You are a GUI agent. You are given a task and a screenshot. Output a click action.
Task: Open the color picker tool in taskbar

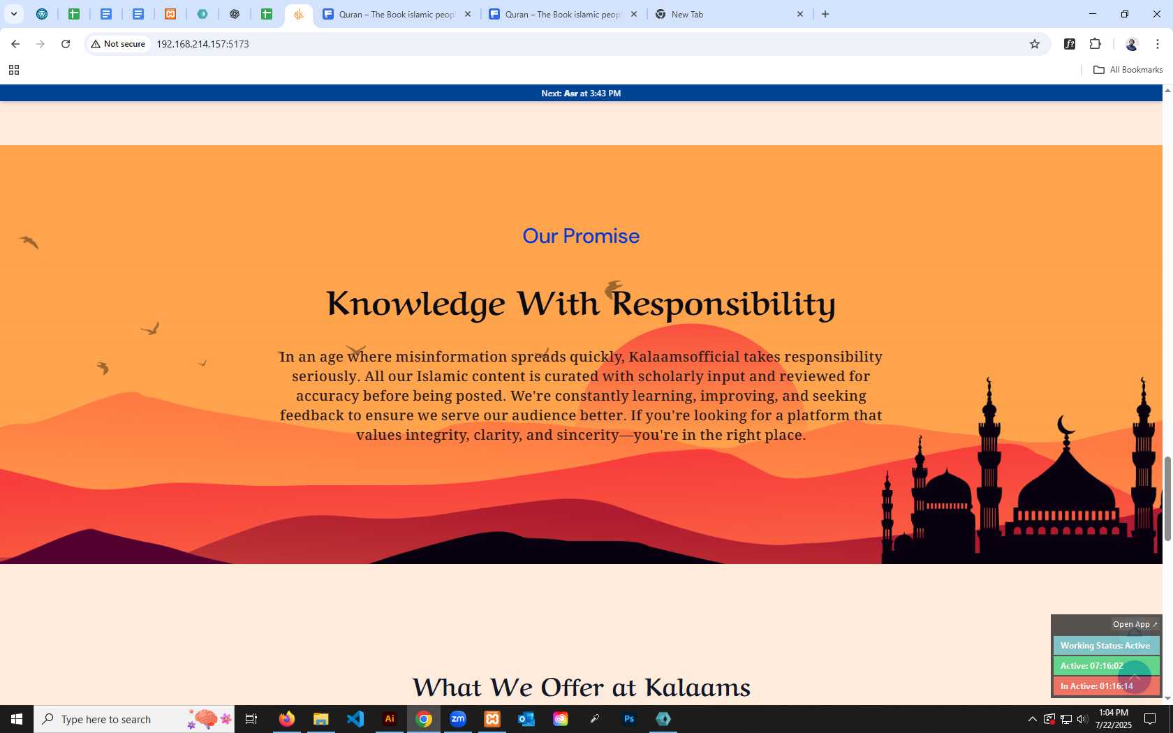pos(595,719)
